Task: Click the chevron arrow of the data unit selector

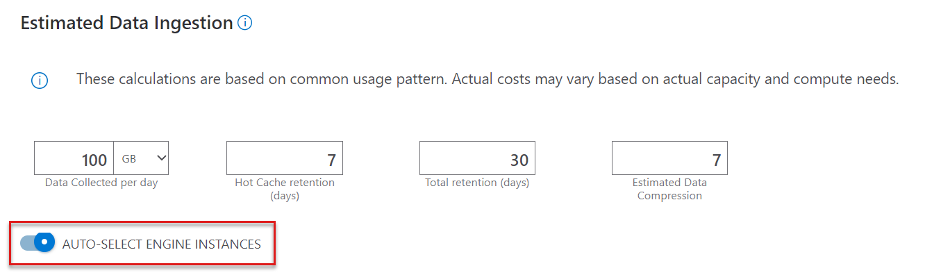Action: coord(162,158)
